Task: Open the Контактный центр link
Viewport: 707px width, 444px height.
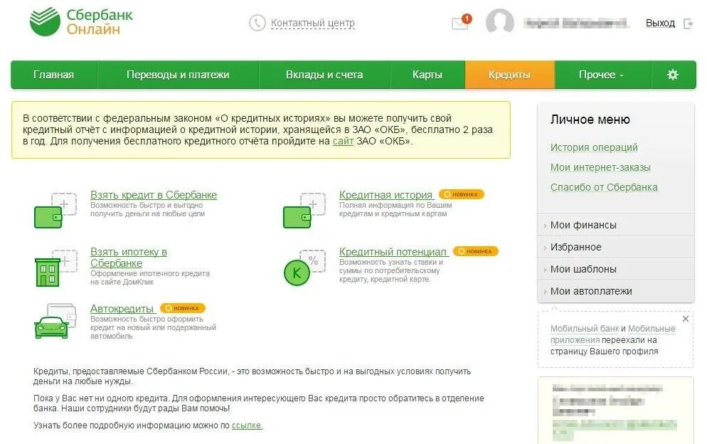Action: 312,23
